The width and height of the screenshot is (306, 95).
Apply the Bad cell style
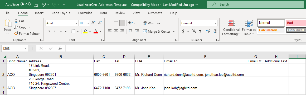[296, 23]
